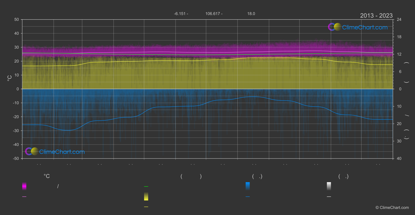Click the white gradient legend swatch
Image resolution: width=415 pixels, height=215 pixels.
pyautogui.click(x=329, y=186)
